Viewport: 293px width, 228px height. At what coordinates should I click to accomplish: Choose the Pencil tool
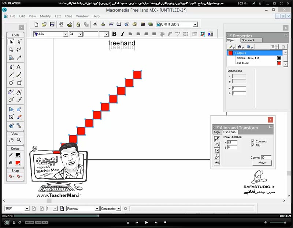(x=19, y=75)
